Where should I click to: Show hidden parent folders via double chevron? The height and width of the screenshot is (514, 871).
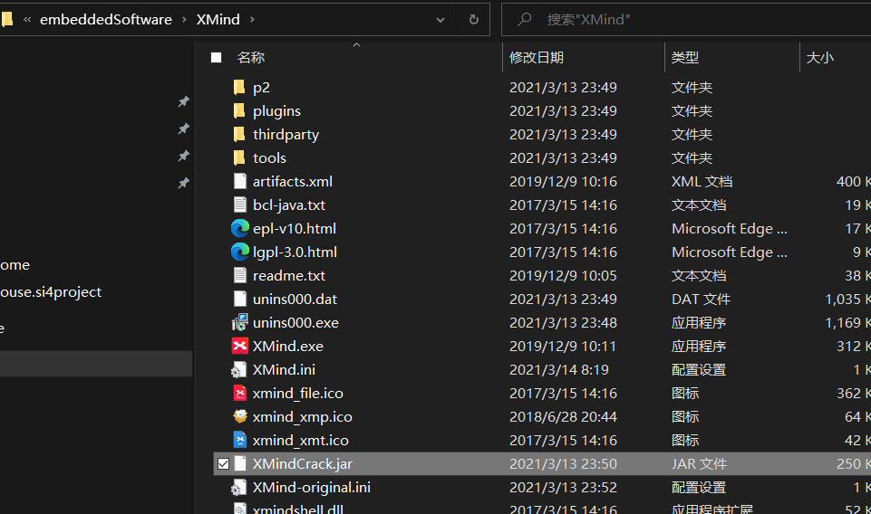[x=27, y=19]
